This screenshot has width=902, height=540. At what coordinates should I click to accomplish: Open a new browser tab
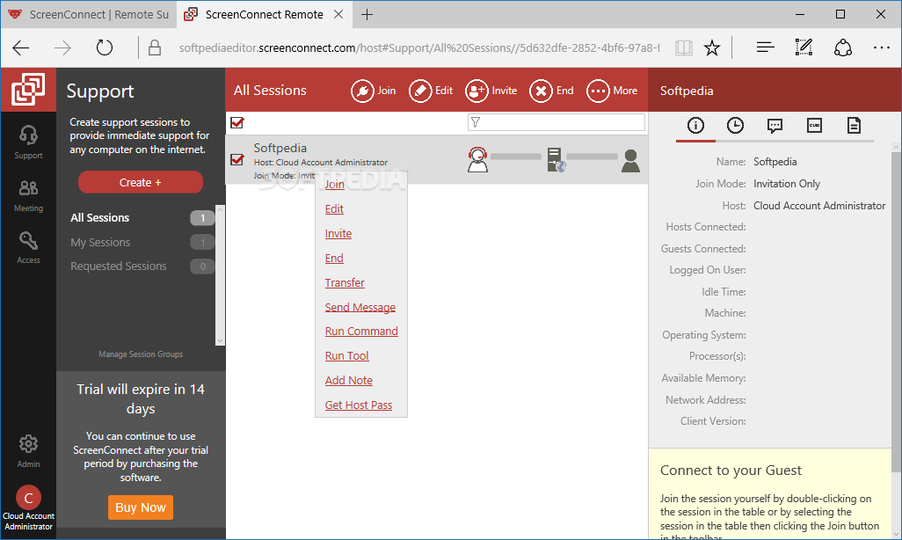(367, 14)
